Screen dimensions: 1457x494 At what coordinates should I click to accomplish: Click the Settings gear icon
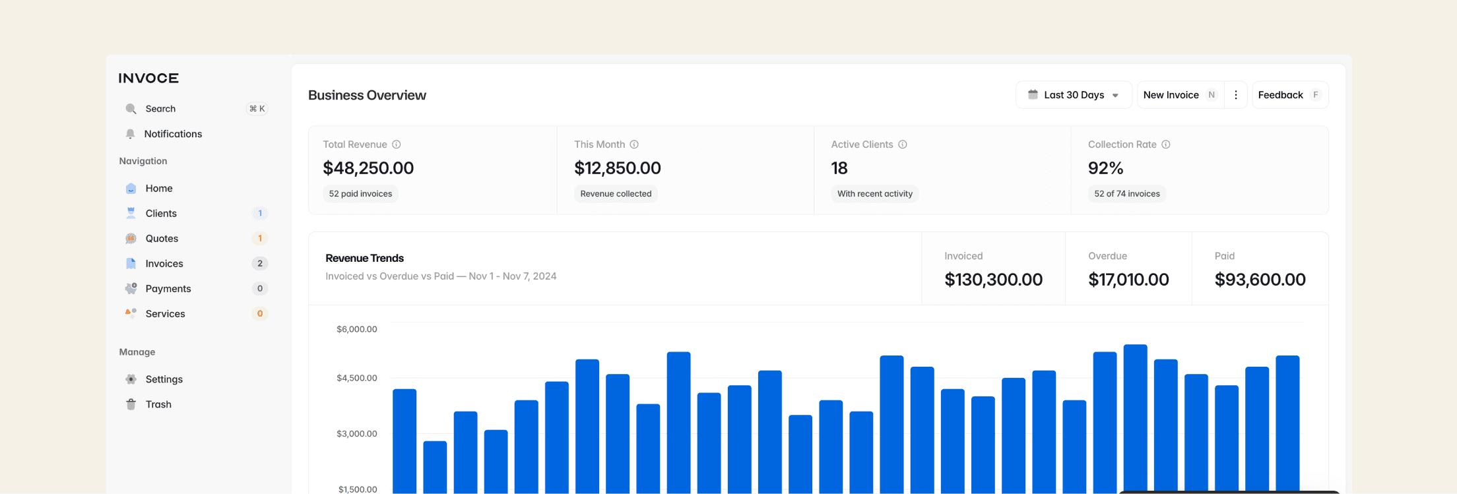click(131, 379)
